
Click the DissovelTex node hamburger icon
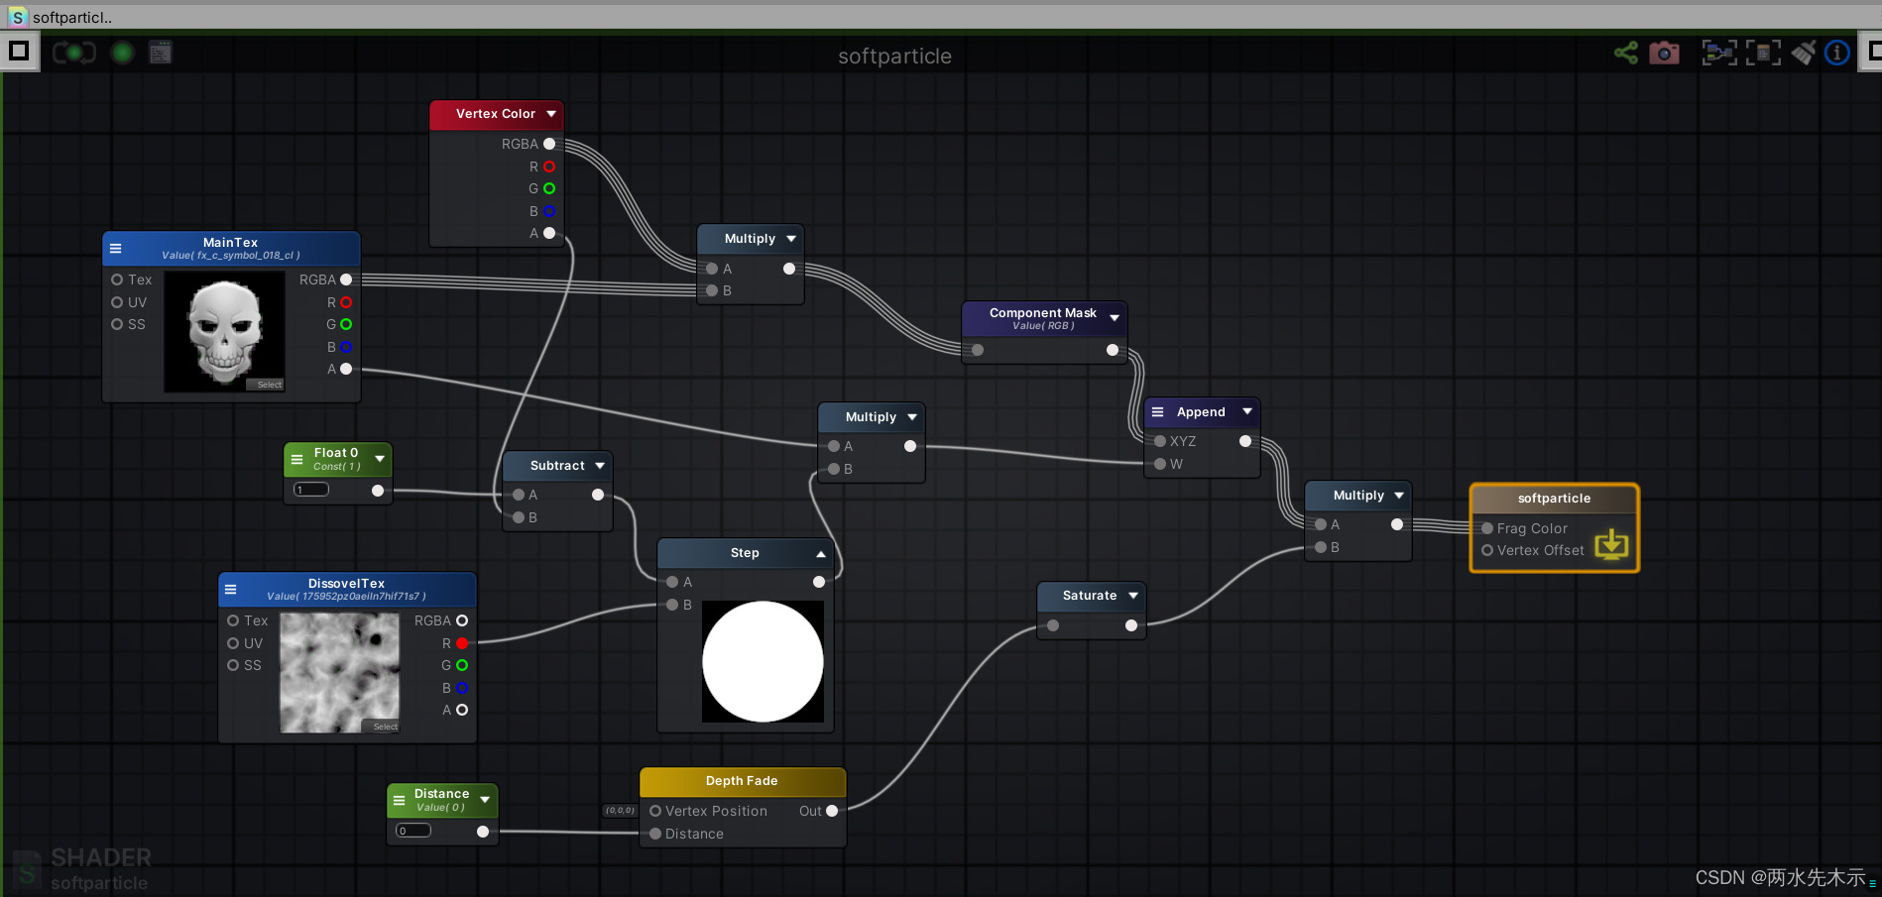231,590
